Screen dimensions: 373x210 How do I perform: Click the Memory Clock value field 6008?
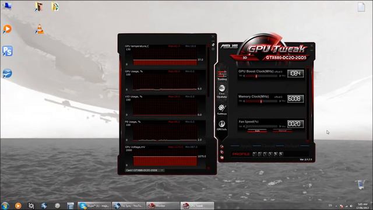click(x=295, y=99)
